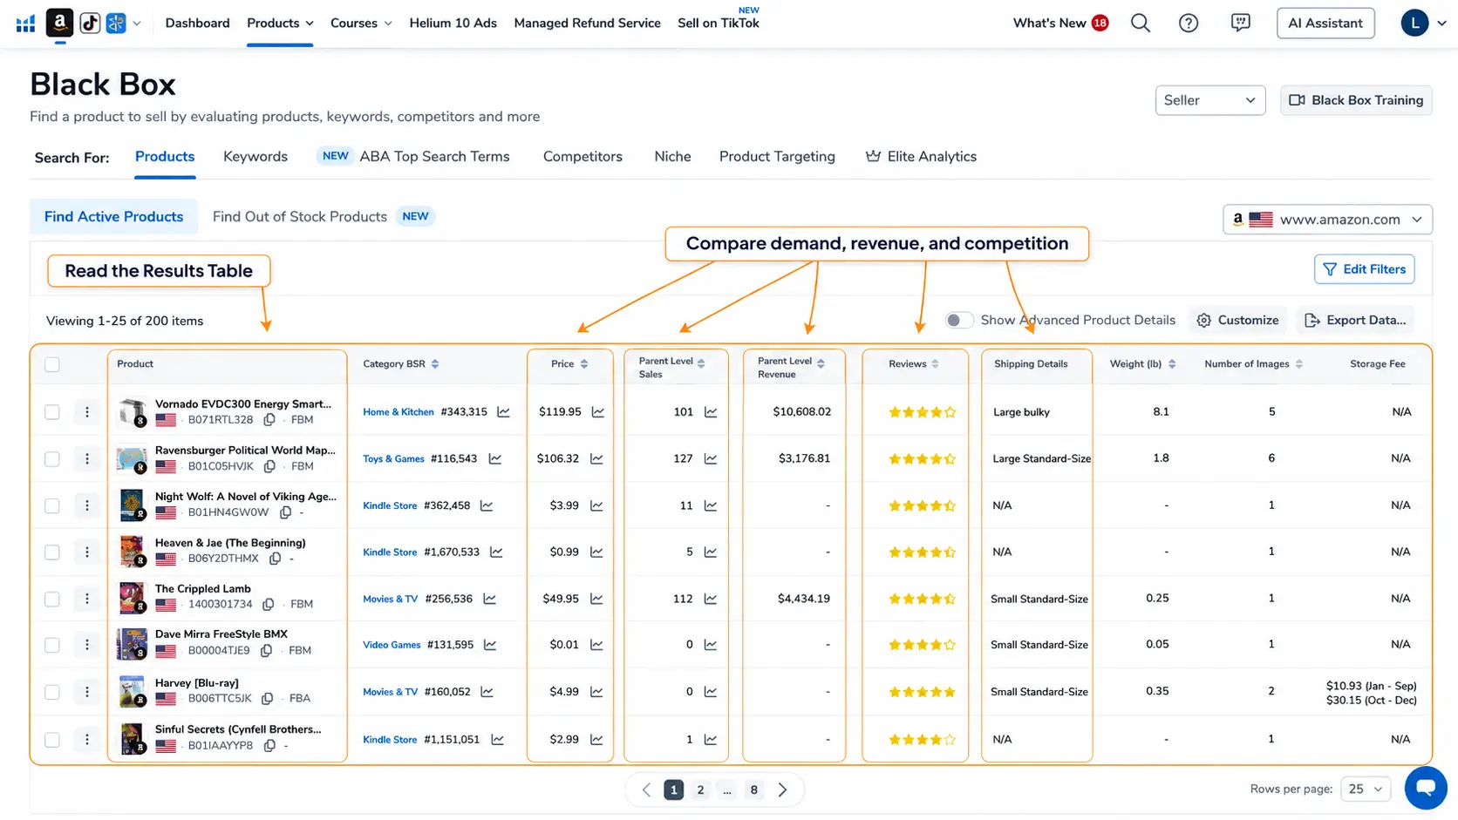Switch to ABA Top Search Terms tab

click(413, 157)
